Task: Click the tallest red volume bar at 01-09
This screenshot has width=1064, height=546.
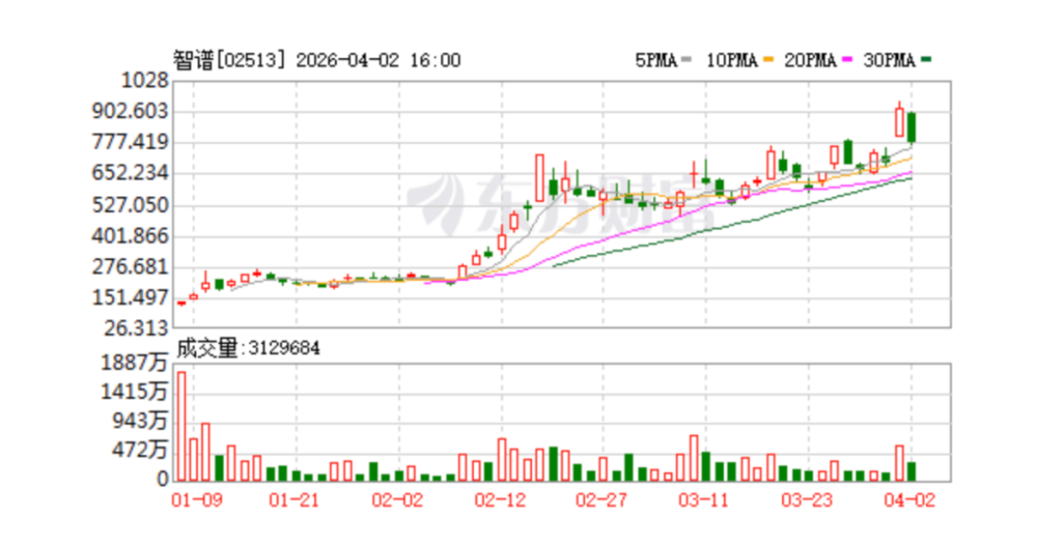Action: click(x=181, y=426)
